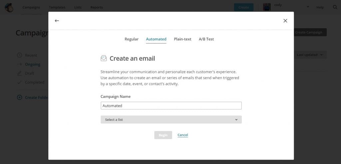Click the Draft pencil icon
Image resolution: width=341 pixels, height=164 pixels.
click(x=19, y=73)
